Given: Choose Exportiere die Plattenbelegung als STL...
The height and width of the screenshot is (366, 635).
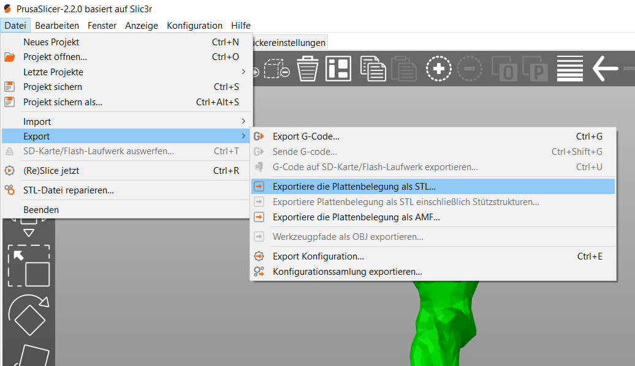Looking at the screenshot, I should pos(433,187).
